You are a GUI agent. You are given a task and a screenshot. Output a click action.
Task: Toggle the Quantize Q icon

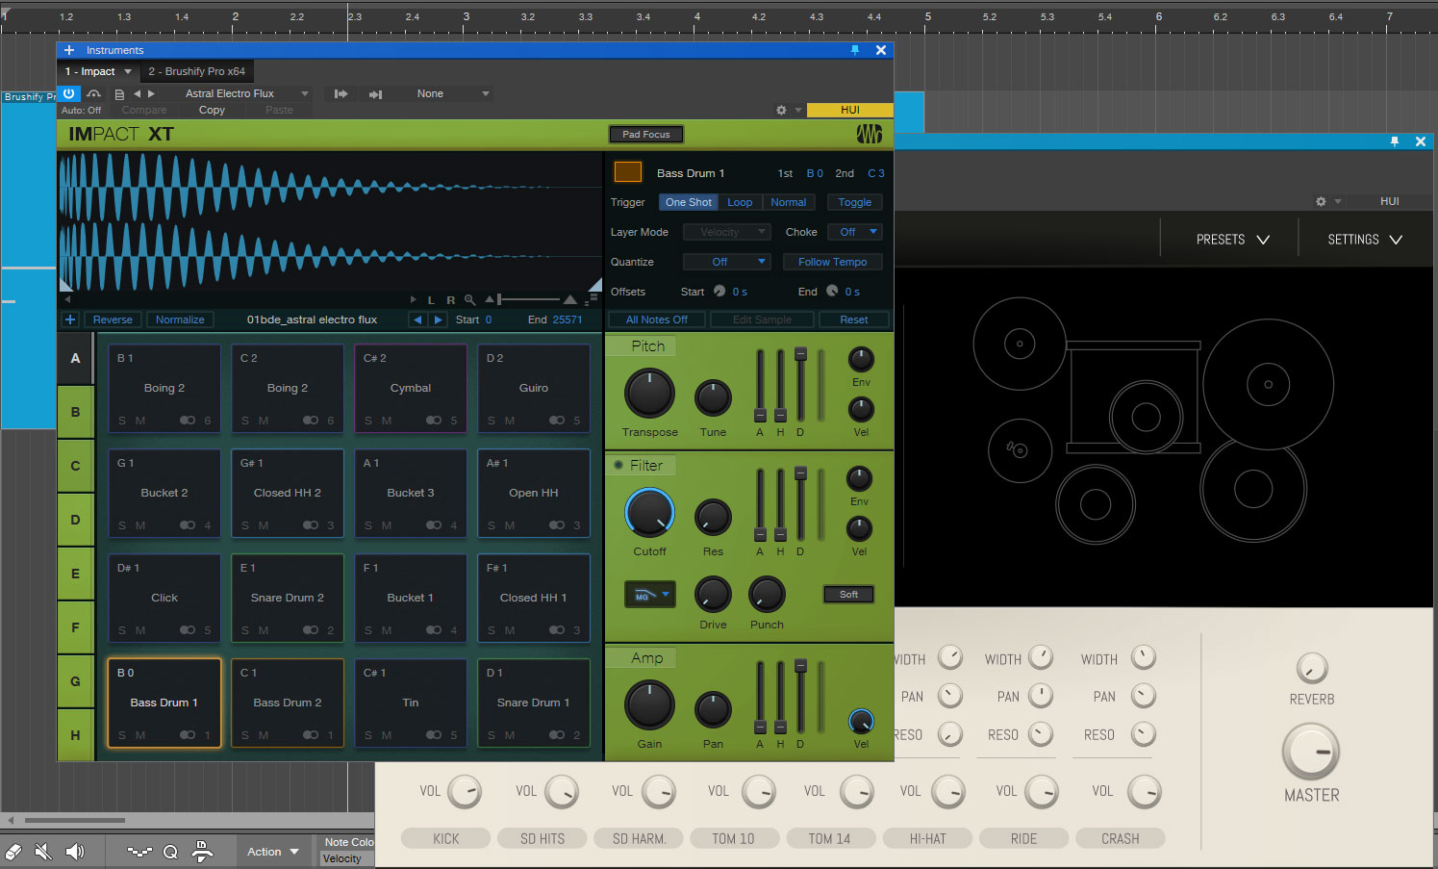coord(170,852)
